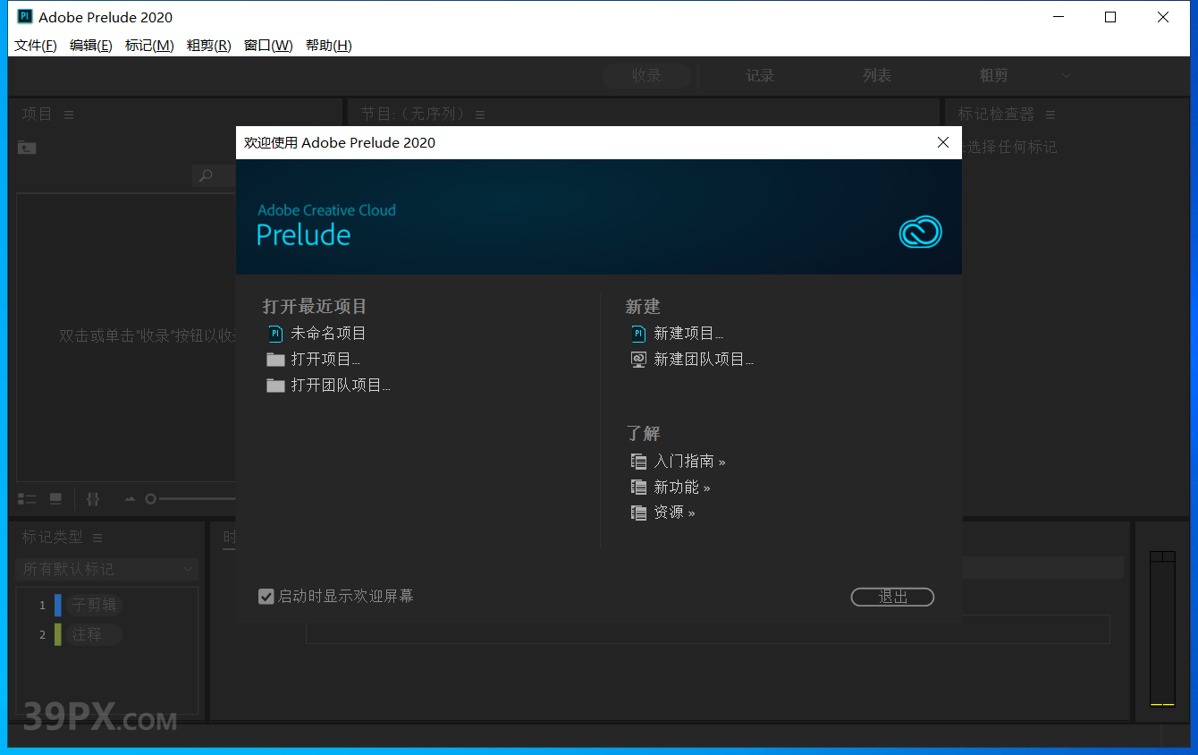Click the team project icon beside 新建团队项目
The height and width of the screenshot is (755, 1198).
tap(638, 360)
